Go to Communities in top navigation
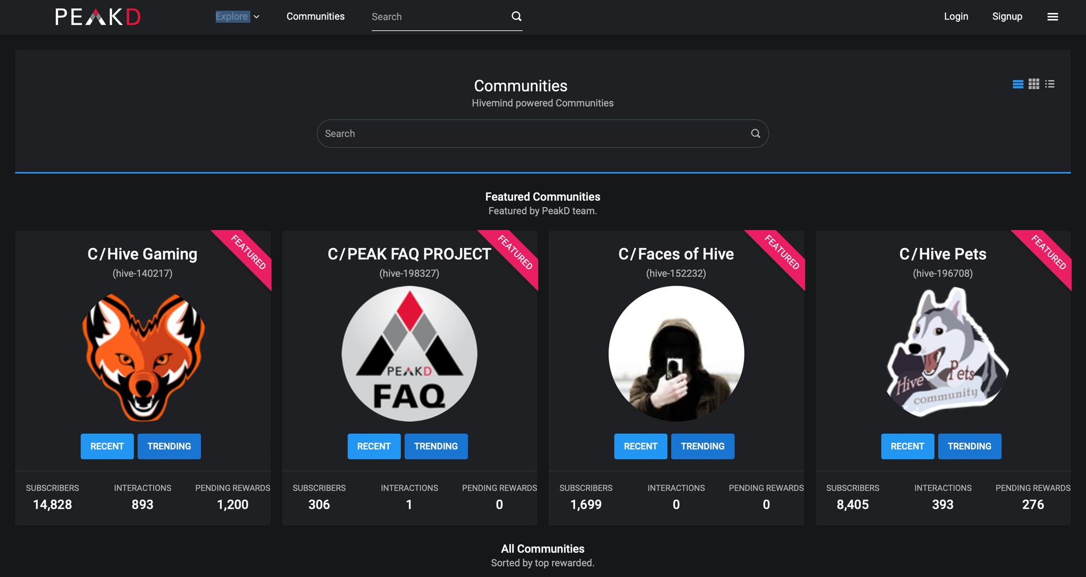1086x577 pixels. [315, 16]
